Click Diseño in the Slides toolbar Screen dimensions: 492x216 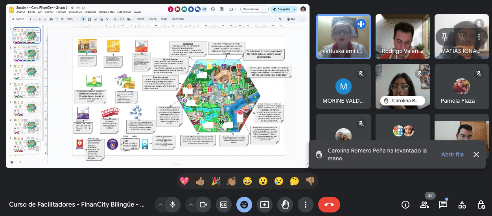153,19
